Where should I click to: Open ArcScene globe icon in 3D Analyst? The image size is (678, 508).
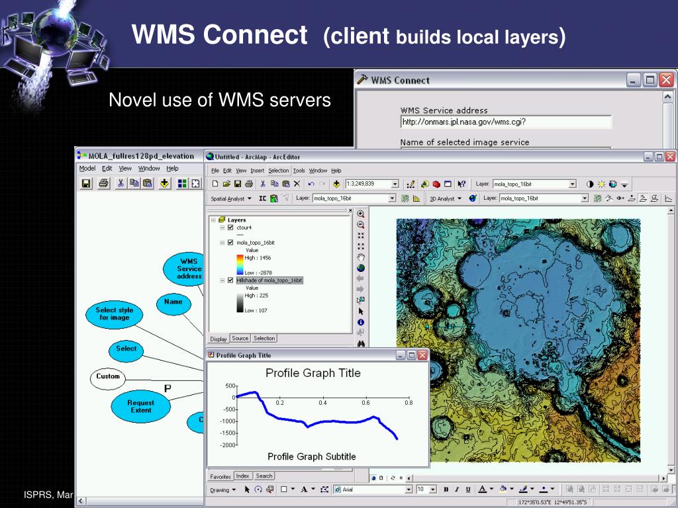(473, 198)
